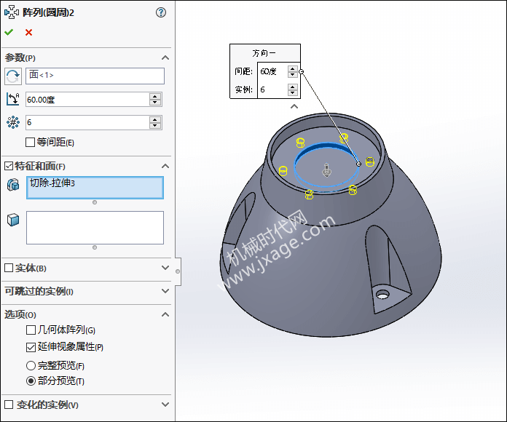507x422 pixels.
Task: Uncheck 延伸视象属性 option
Action: click(31, 347)
